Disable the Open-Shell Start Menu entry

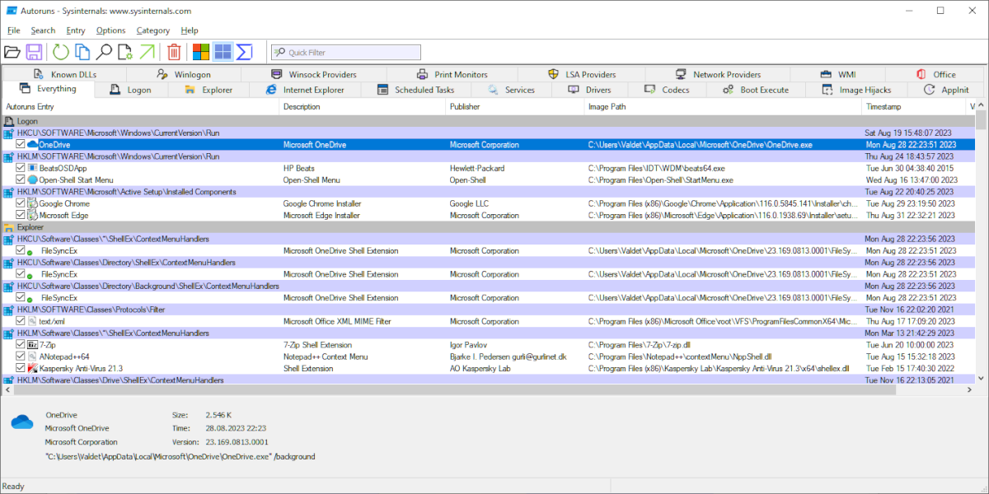[21, 179]
